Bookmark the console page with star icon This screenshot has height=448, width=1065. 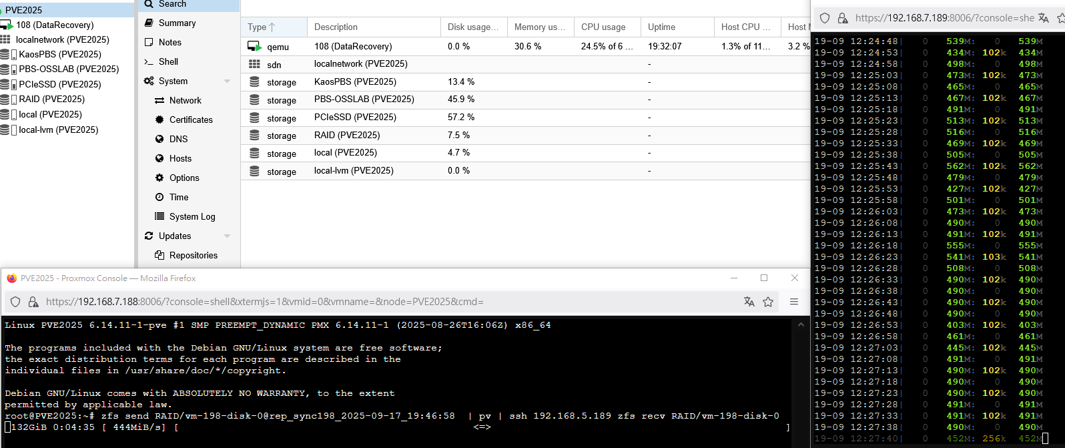pyautogui.click(x=768, y=302)
